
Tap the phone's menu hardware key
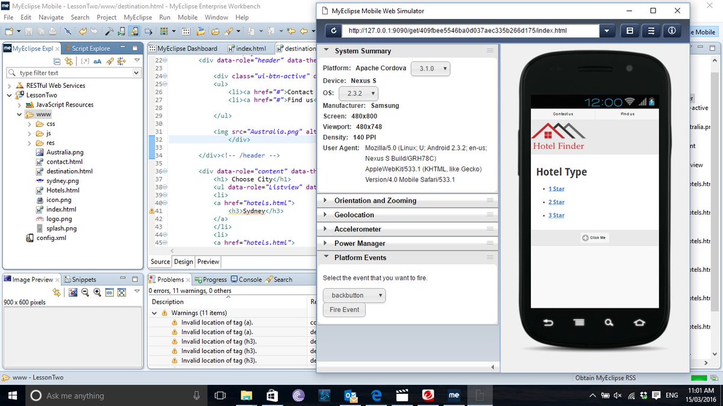click(579, 323)
